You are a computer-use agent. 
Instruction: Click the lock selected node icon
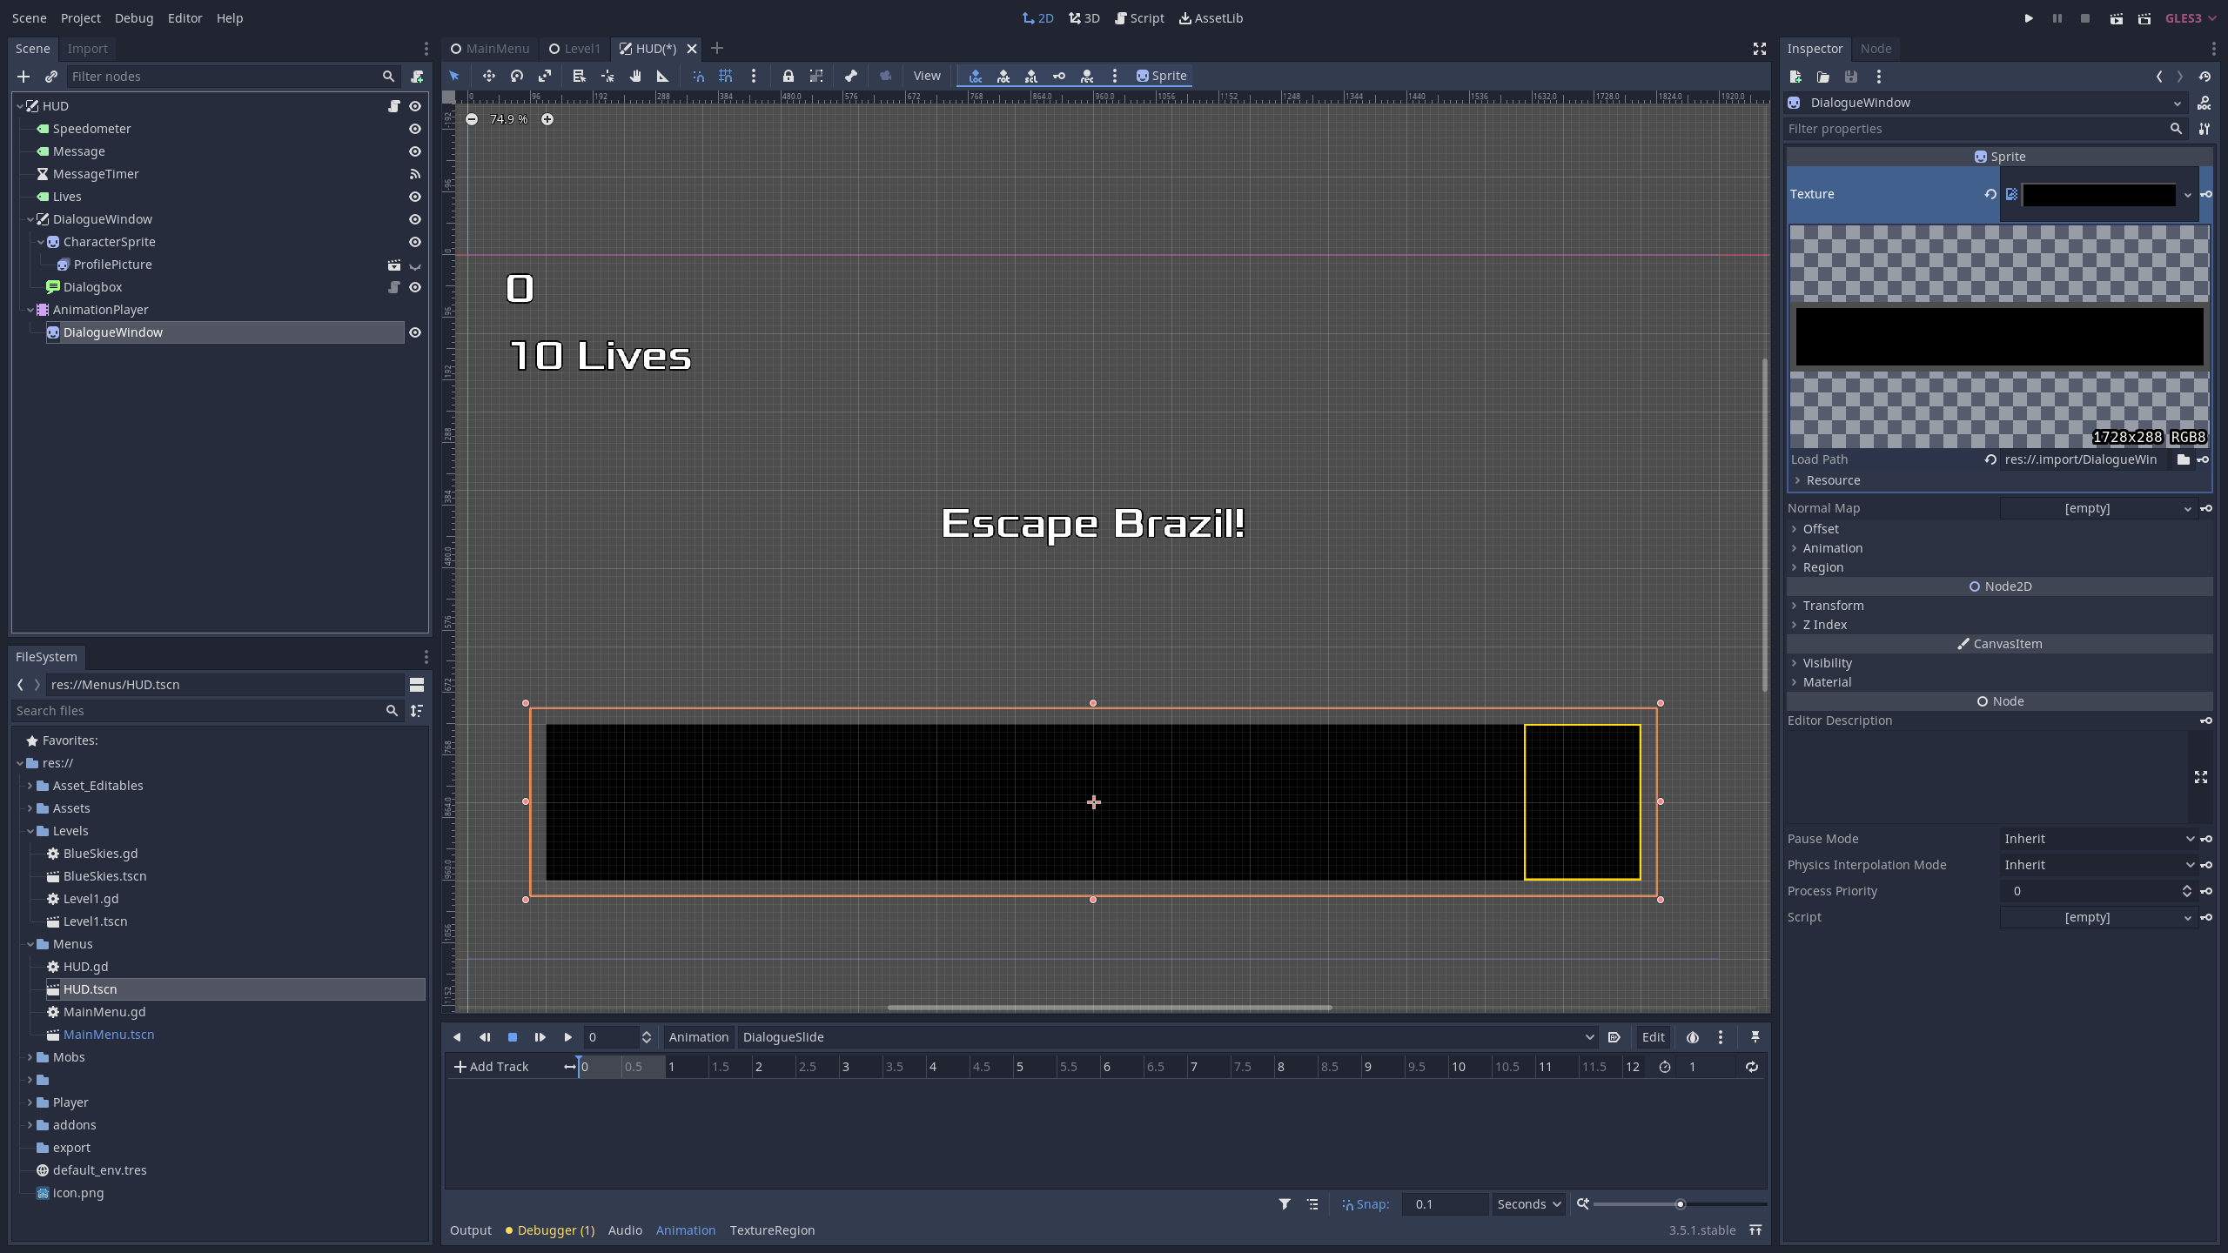pyautogui.click(x=788, y=76)
